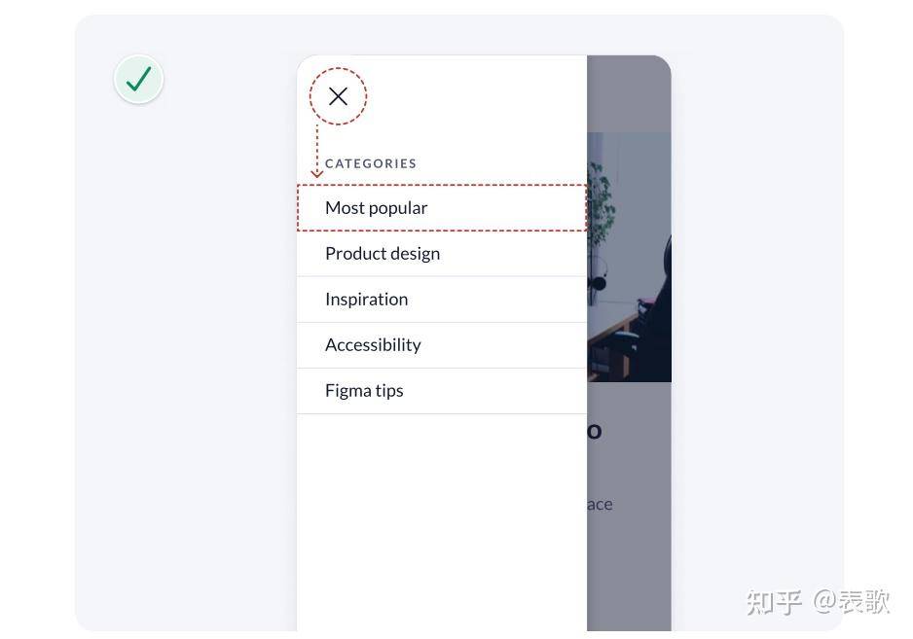
Task: Click the partially visible "ace" text
Action: coord(600,504)
